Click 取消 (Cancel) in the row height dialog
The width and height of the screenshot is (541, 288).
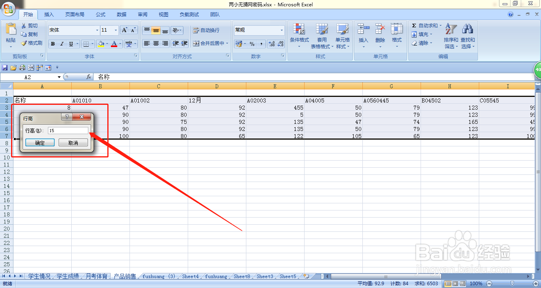pyautogui.click(x=73, y=143)
